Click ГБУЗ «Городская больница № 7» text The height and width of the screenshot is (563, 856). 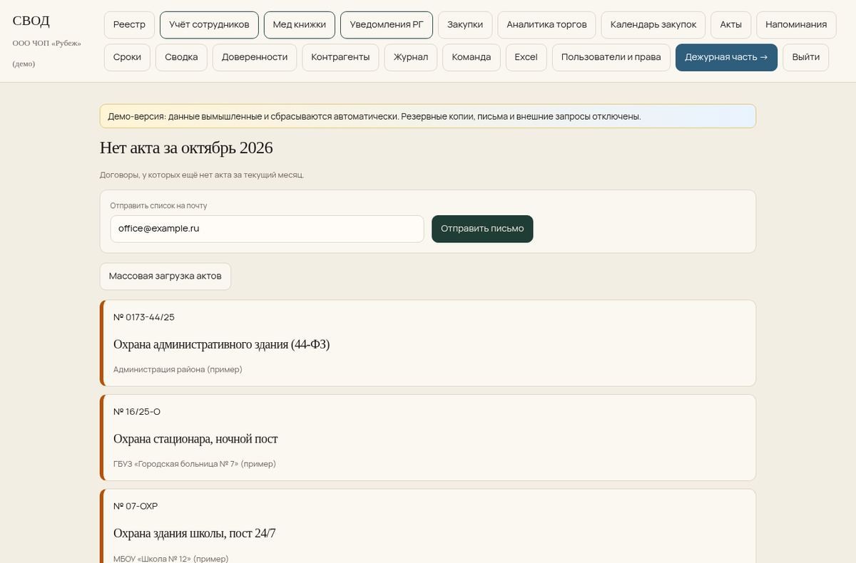pyautogui.click(x=195, y=464)
